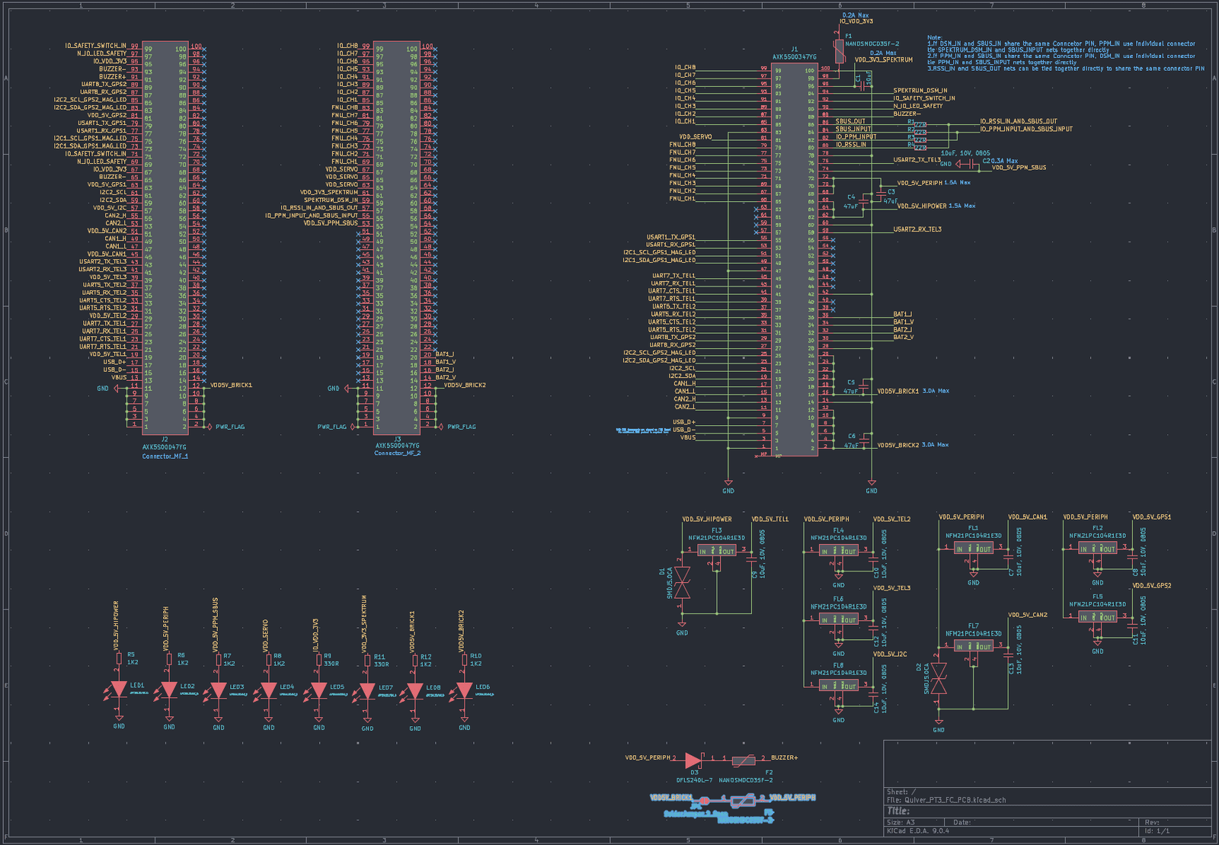Screen dimensions: 1219x845
Task: Click resistor R5 symbol above LED1
Action: tap(120, 659)
